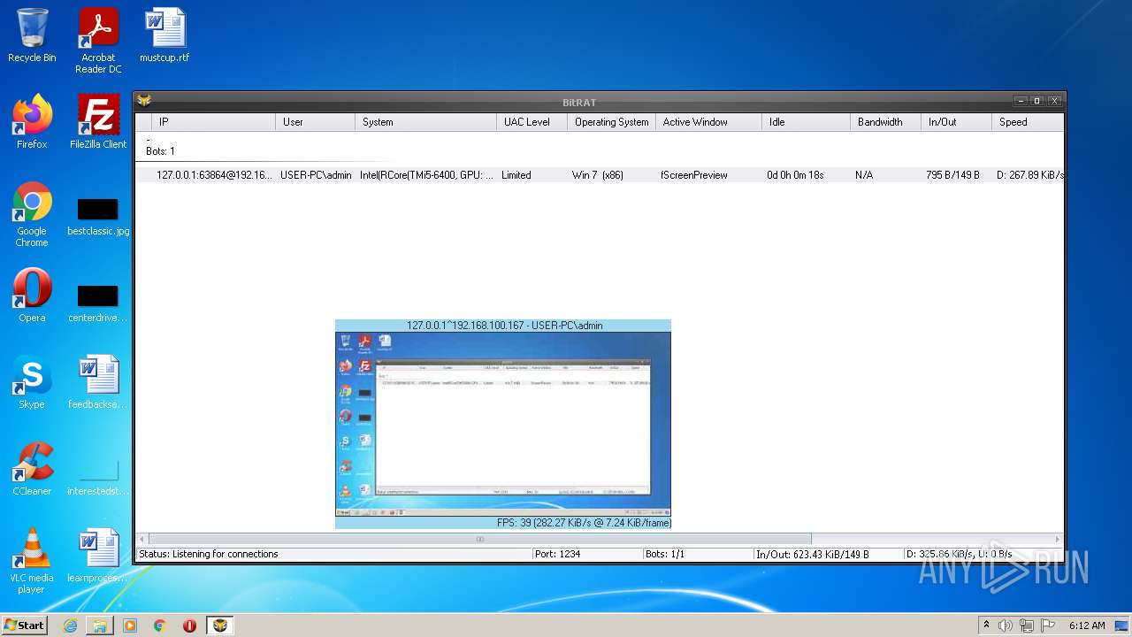Switch to BitRAT in the taskbar

[x=220, y=625]
